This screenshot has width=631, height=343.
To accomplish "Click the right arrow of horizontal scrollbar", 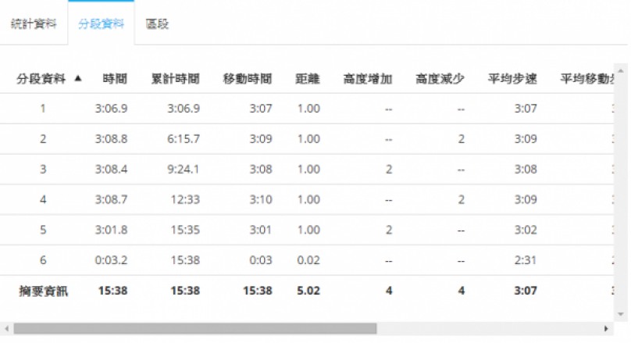I will point(606,329).
